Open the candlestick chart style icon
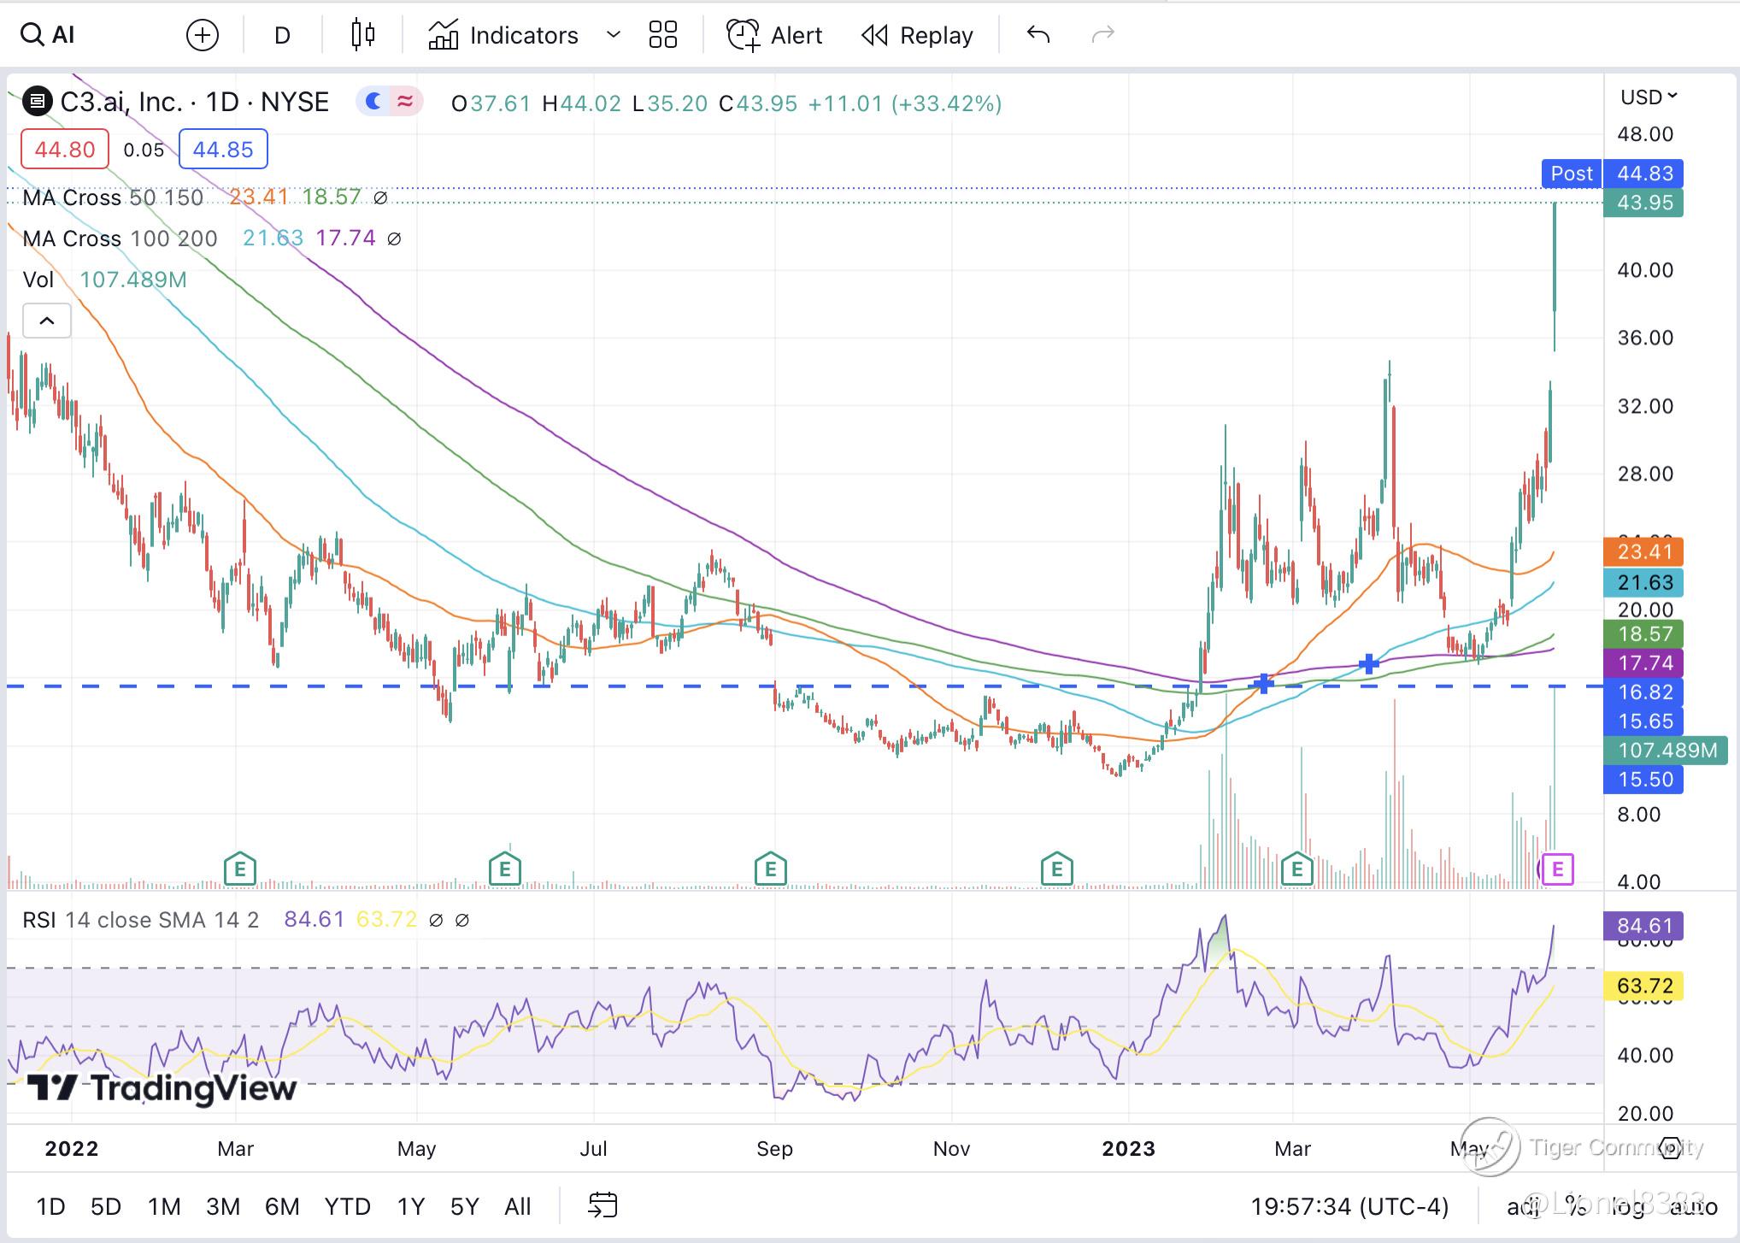This screenshot has height=1243, width=1740. point(363,35)
